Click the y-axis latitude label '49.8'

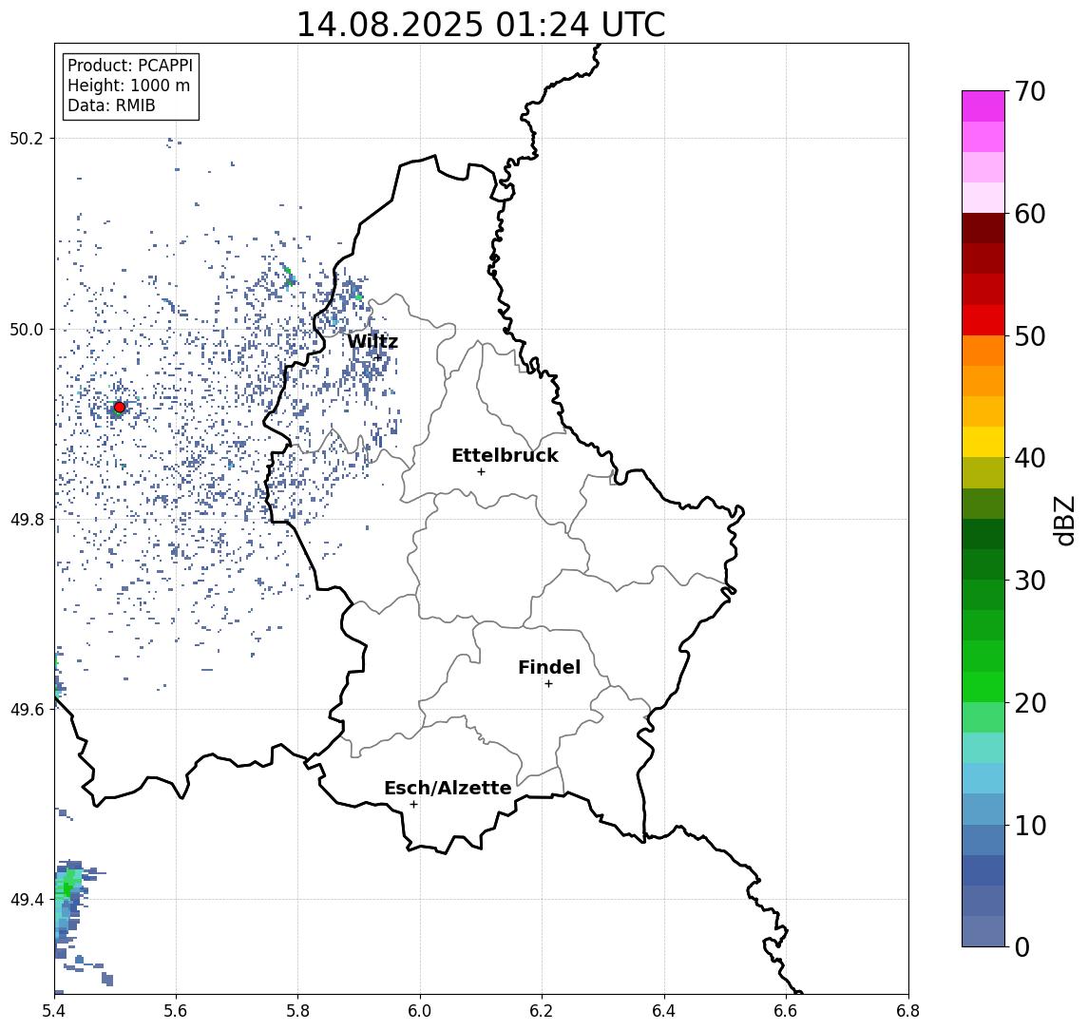pyautogui.click(x=27, y=519)
